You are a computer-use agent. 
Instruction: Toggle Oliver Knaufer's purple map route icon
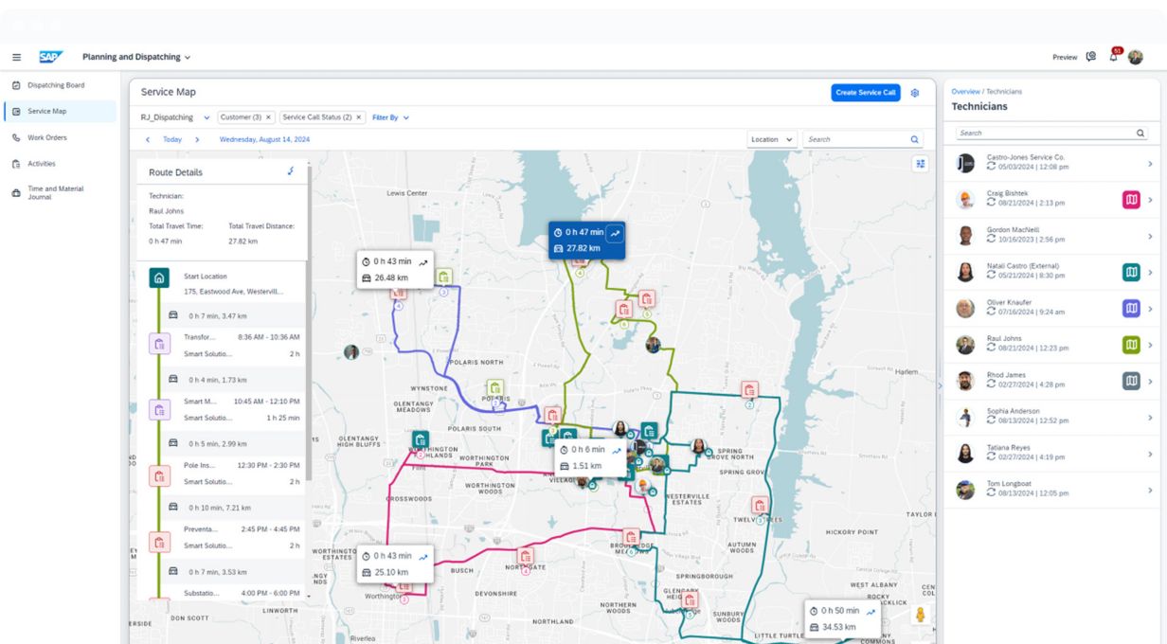pos(1131,309)
